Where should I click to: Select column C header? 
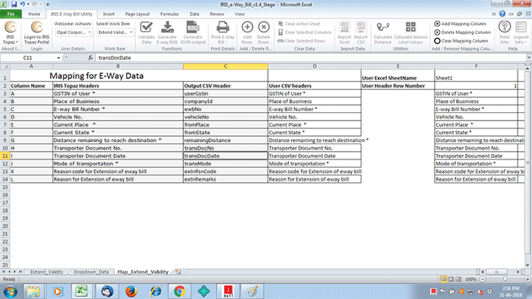coord(225,66)
